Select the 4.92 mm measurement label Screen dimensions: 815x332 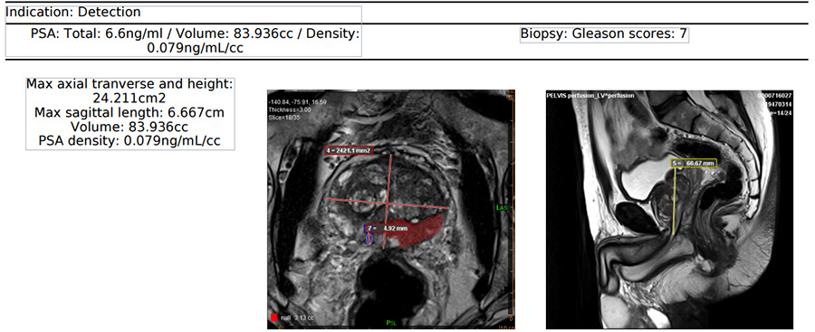[x=388, y=228]
